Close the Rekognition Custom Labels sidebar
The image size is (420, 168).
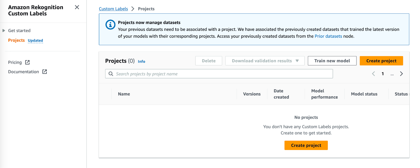(77, 7)
